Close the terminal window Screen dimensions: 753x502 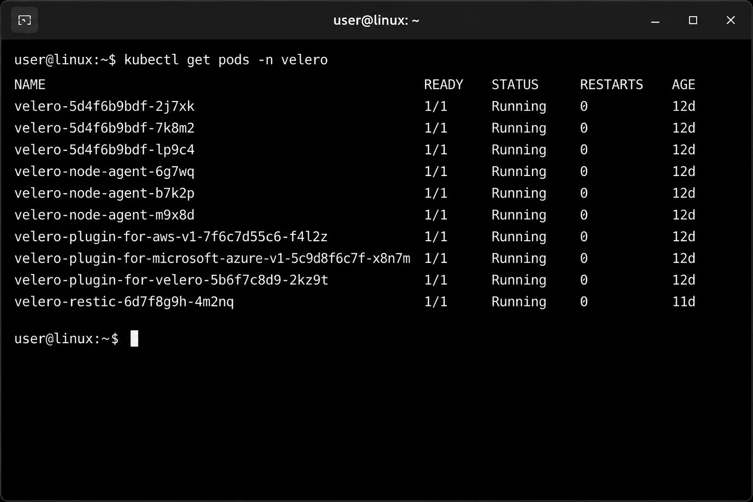click(x=730, y=20)
